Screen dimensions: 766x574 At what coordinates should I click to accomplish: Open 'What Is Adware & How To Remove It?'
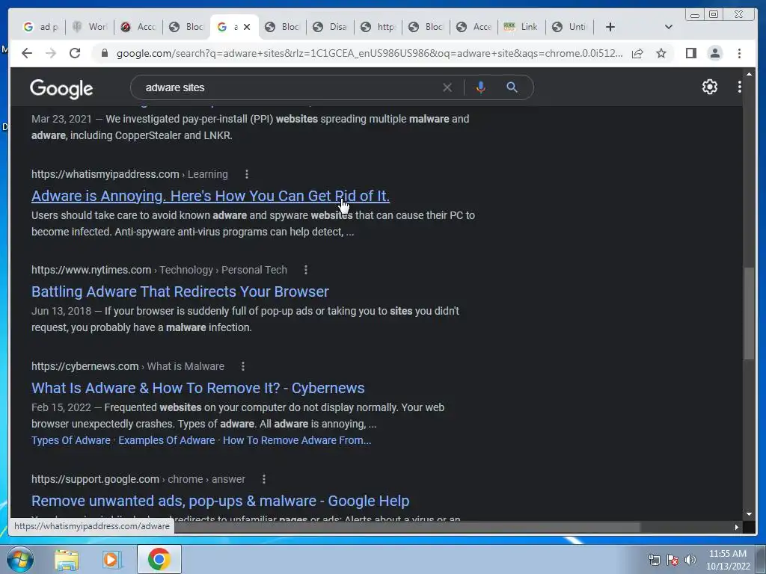click(x=197, y=388)
